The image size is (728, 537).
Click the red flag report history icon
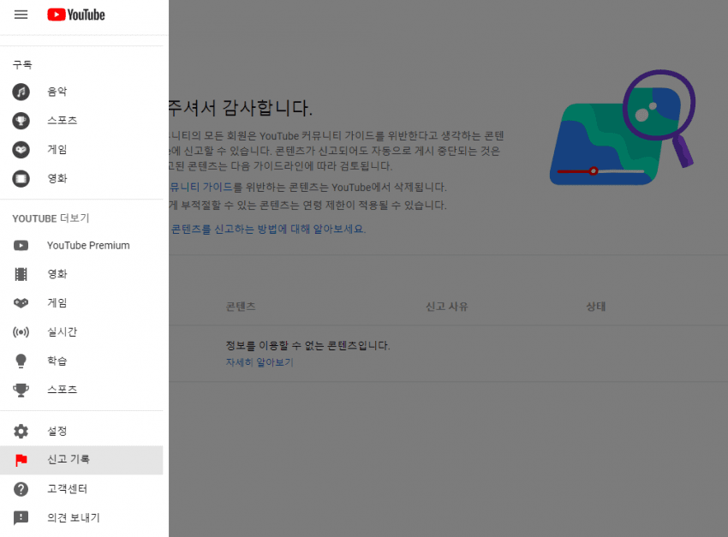click(21, 460)
